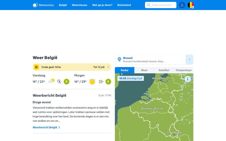Open the Brussel location link
The image size is (226, 141).
point(128,58)
